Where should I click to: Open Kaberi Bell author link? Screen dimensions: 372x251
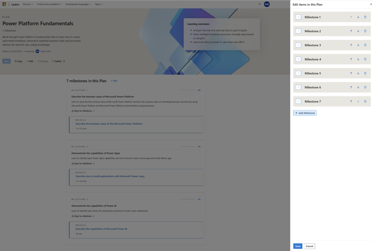45,51
